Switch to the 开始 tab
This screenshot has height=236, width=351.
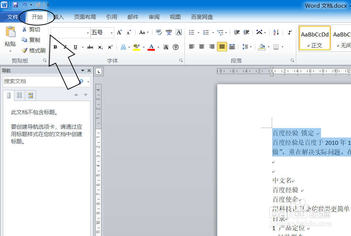[37, 17]
